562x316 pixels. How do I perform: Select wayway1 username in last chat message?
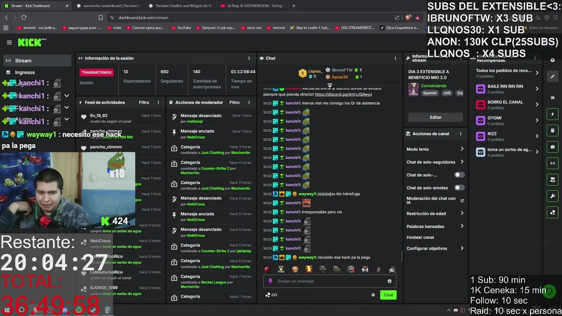tap(307, 257)
